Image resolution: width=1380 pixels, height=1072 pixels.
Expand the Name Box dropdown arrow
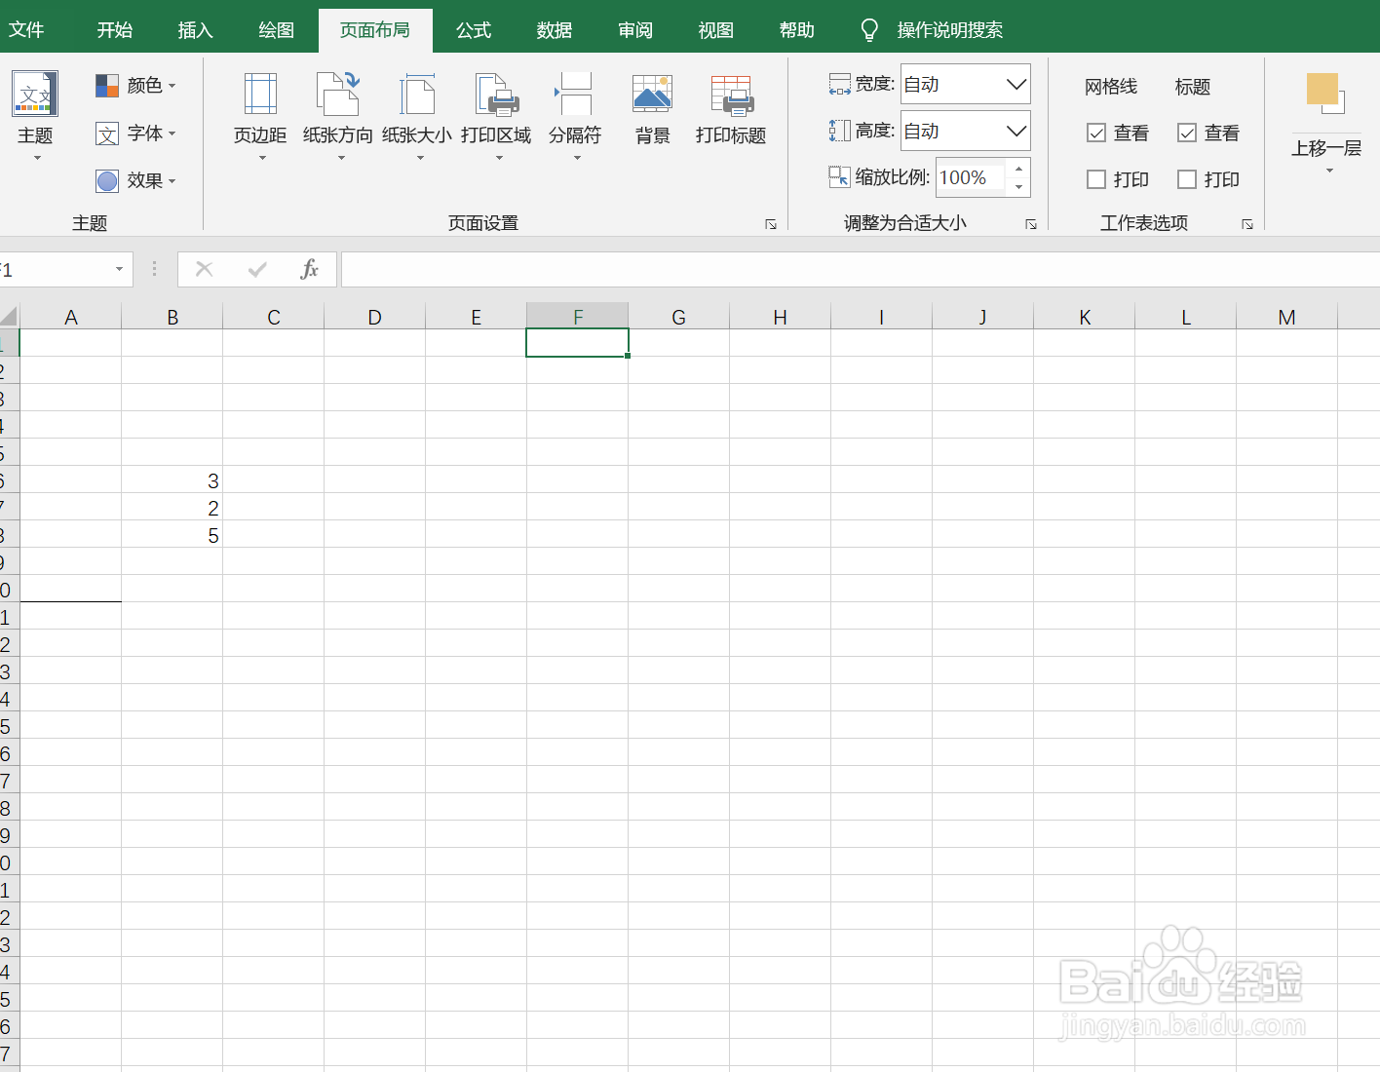click(x=119, y=269)
